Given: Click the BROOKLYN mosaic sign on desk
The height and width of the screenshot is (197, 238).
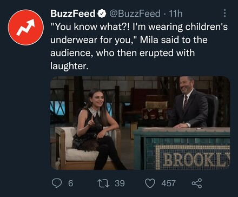Looking at the screenshot, I should [193, 157].
